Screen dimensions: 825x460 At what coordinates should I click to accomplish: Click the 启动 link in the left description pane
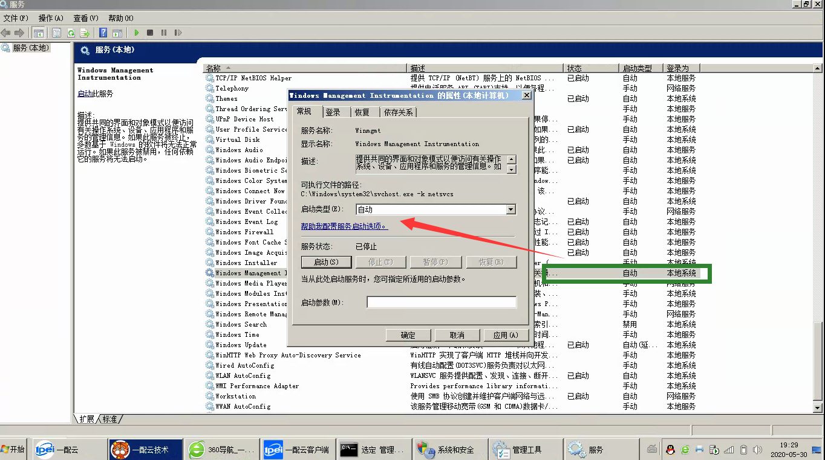pos(85,94)
